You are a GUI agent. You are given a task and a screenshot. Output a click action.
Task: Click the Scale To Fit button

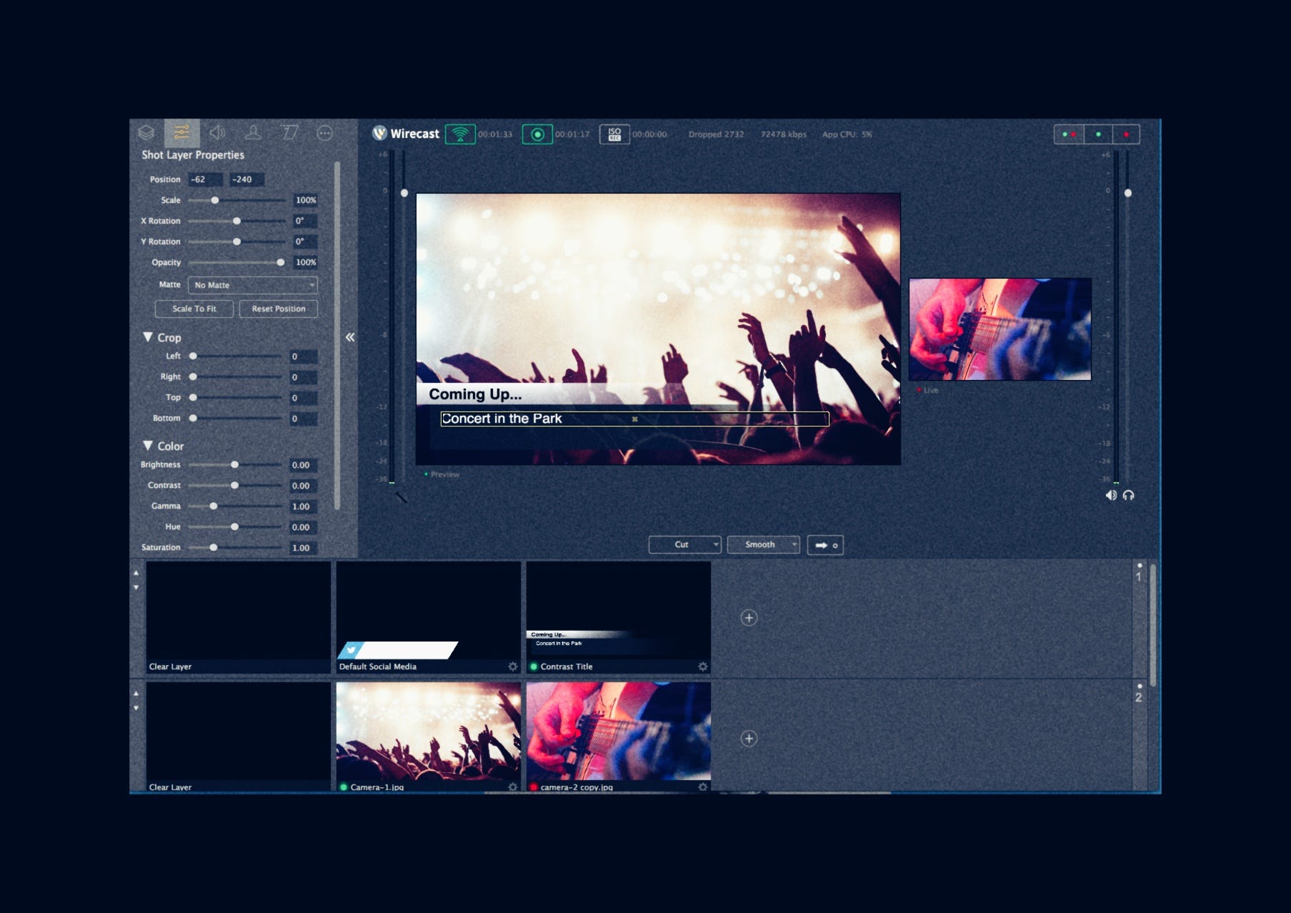[194, 309]
